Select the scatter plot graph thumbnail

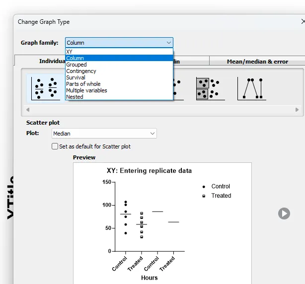coord(45,88)
